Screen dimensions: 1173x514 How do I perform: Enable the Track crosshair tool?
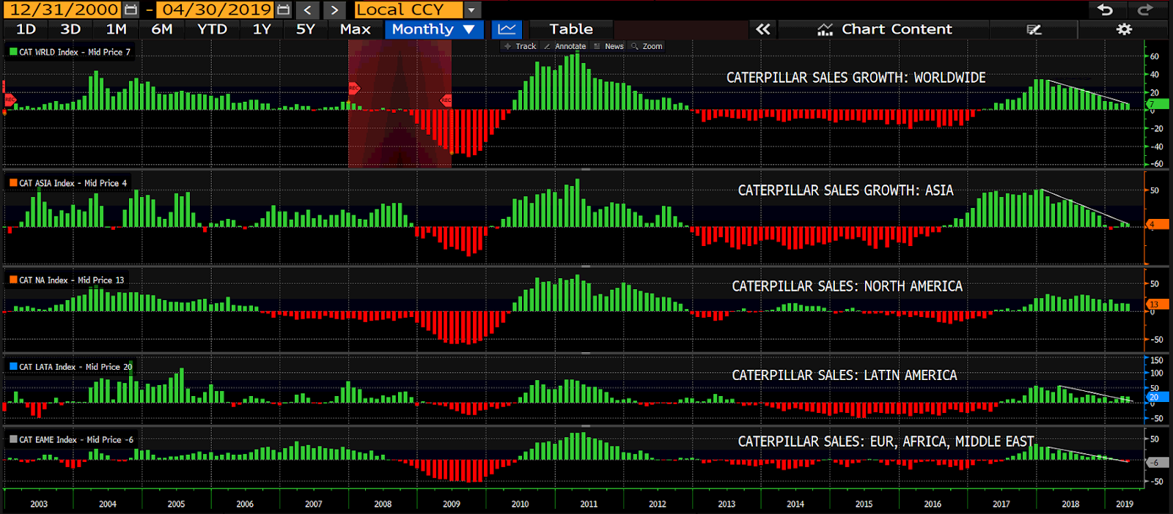pyautogui.click(x=521, y=46)
